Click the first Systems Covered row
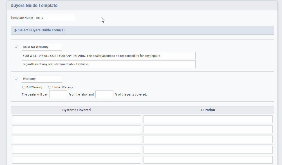282x165 pixels. pos(76,119)
